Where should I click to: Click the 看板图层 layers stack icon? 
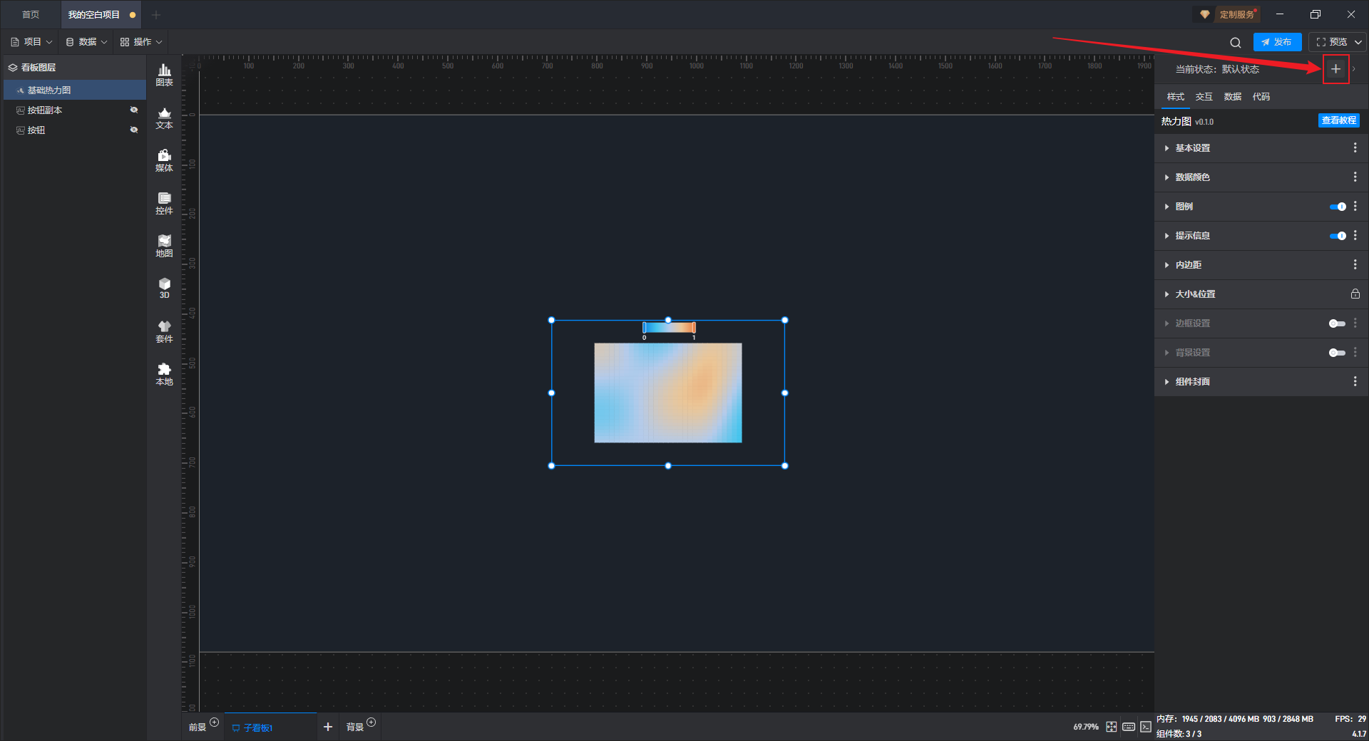[x=13, y=68]
